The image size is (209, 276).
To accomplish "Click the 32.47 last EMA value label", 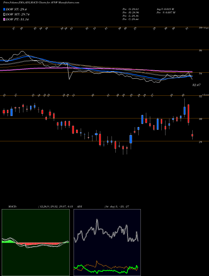I will 196,85.
